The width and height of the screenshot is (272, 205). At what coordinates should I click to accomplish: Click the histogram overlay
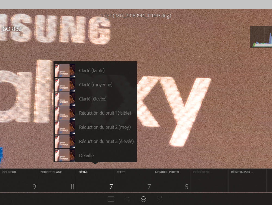click(x=261, y=37)
